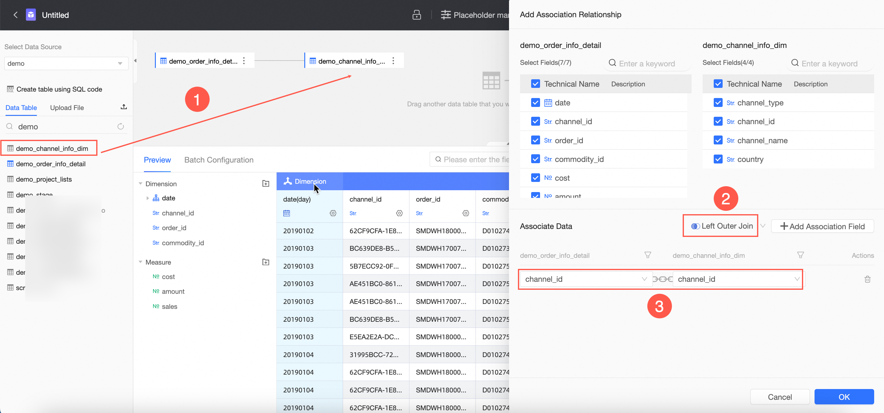This screenshot has width=884, height=413.
Task: Delete the channel_id association row
Action: [x=867, y=279]
